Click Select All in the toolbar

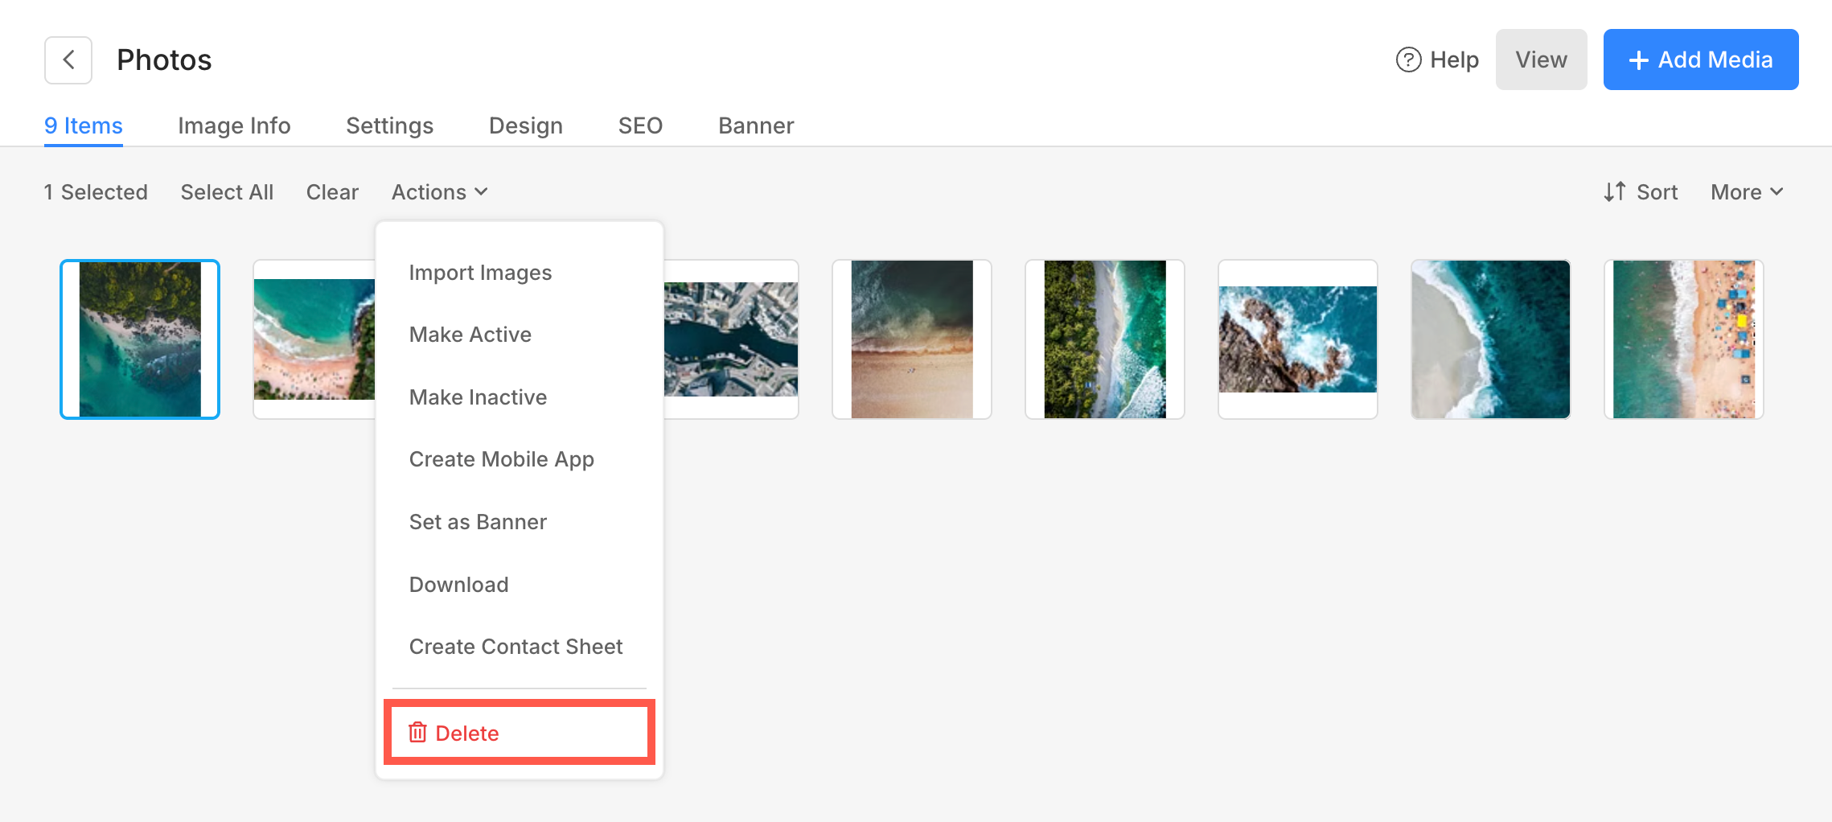click(227, 192)
